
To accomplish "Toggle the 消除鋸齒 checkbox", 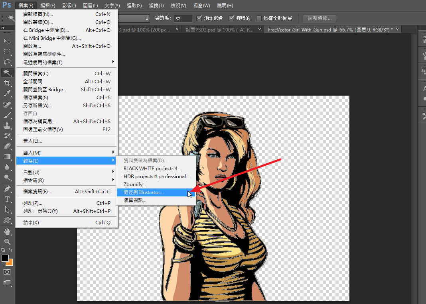I will coord(199,18).
